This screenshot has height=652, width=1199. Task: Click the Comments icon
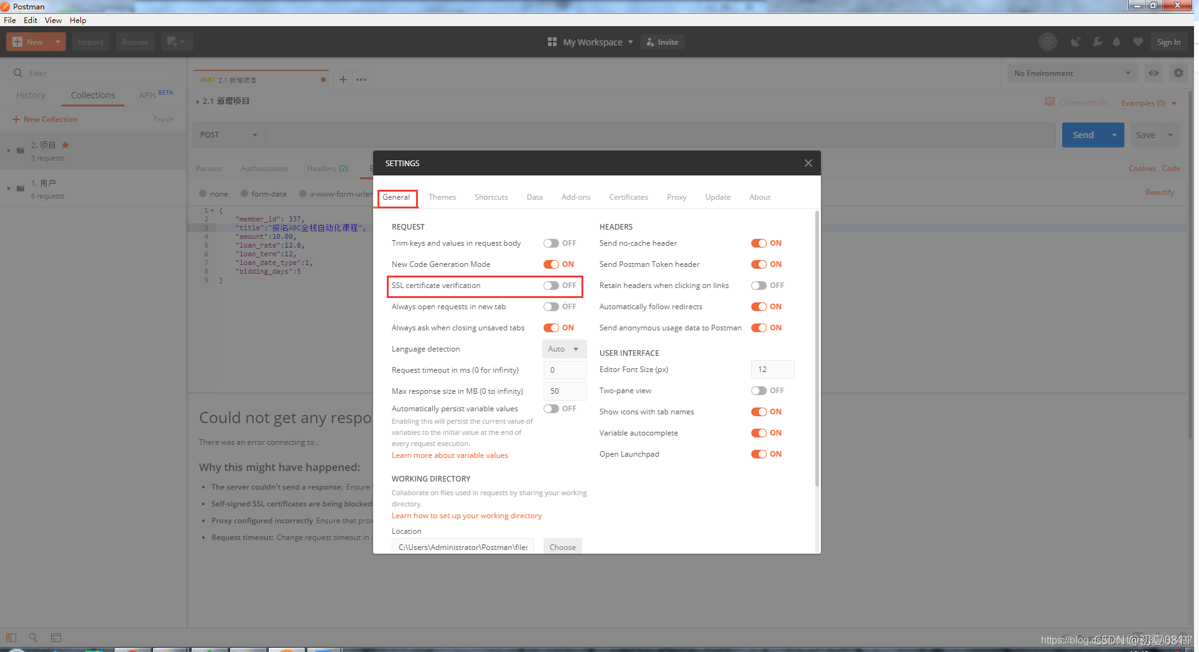click(1050, 102)
